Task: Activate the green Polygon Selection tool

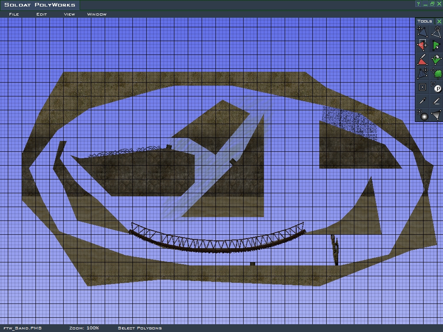Action: coord(437,45)
